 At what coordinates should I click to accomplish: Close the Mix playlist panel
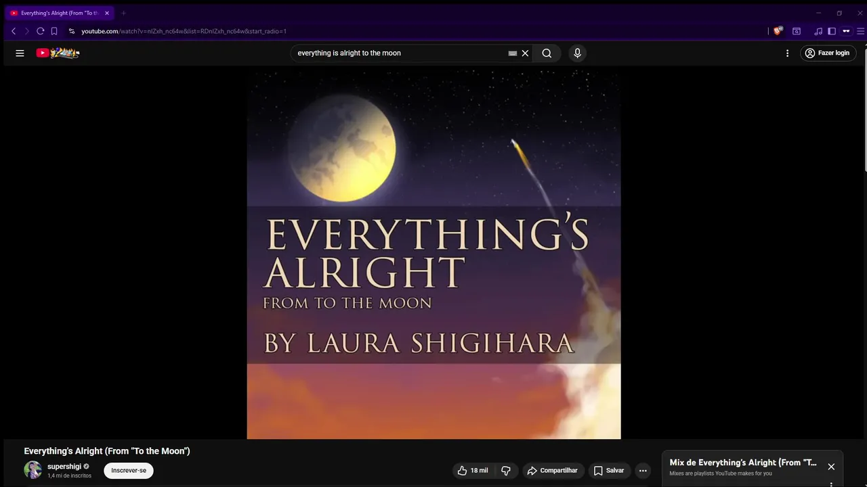(831, 467)
